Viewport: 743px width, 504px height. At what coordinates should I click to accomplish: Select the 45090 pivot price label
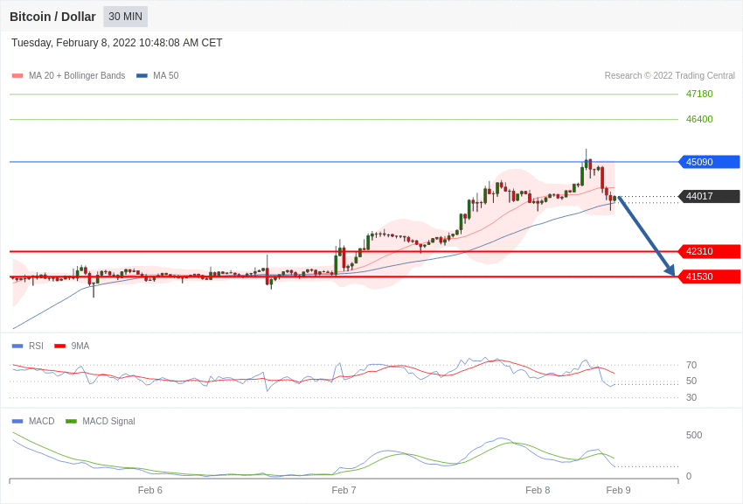(x=710, y=162)
